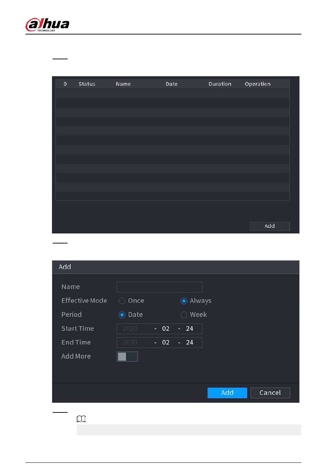
Task: Select the Always effective mode
Action: click(x=184, y=301)
